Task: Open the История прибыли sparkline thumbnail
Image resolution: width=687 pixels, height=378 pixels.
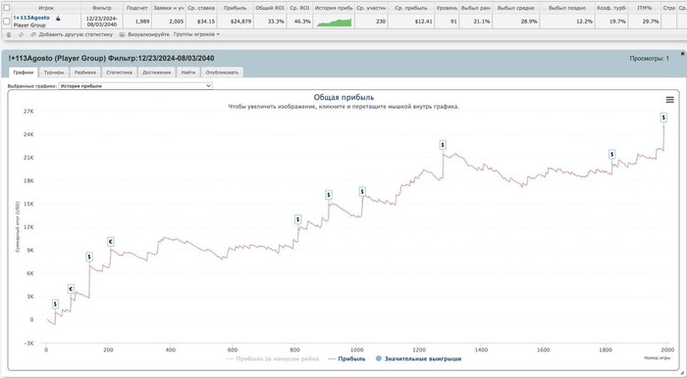Action: tap(334, 22)
